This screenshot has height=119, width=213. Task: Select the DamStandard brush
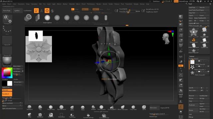tap(61, 108)
